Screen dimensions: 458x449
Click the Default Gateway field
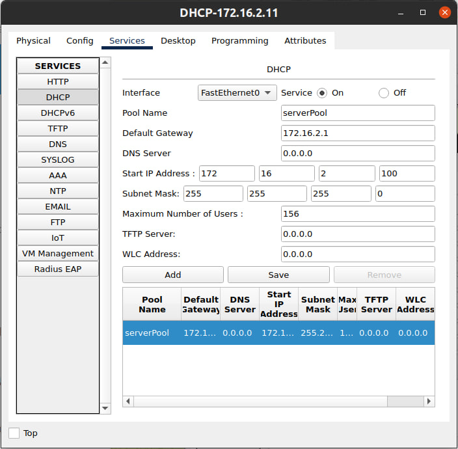pos(358,133)
